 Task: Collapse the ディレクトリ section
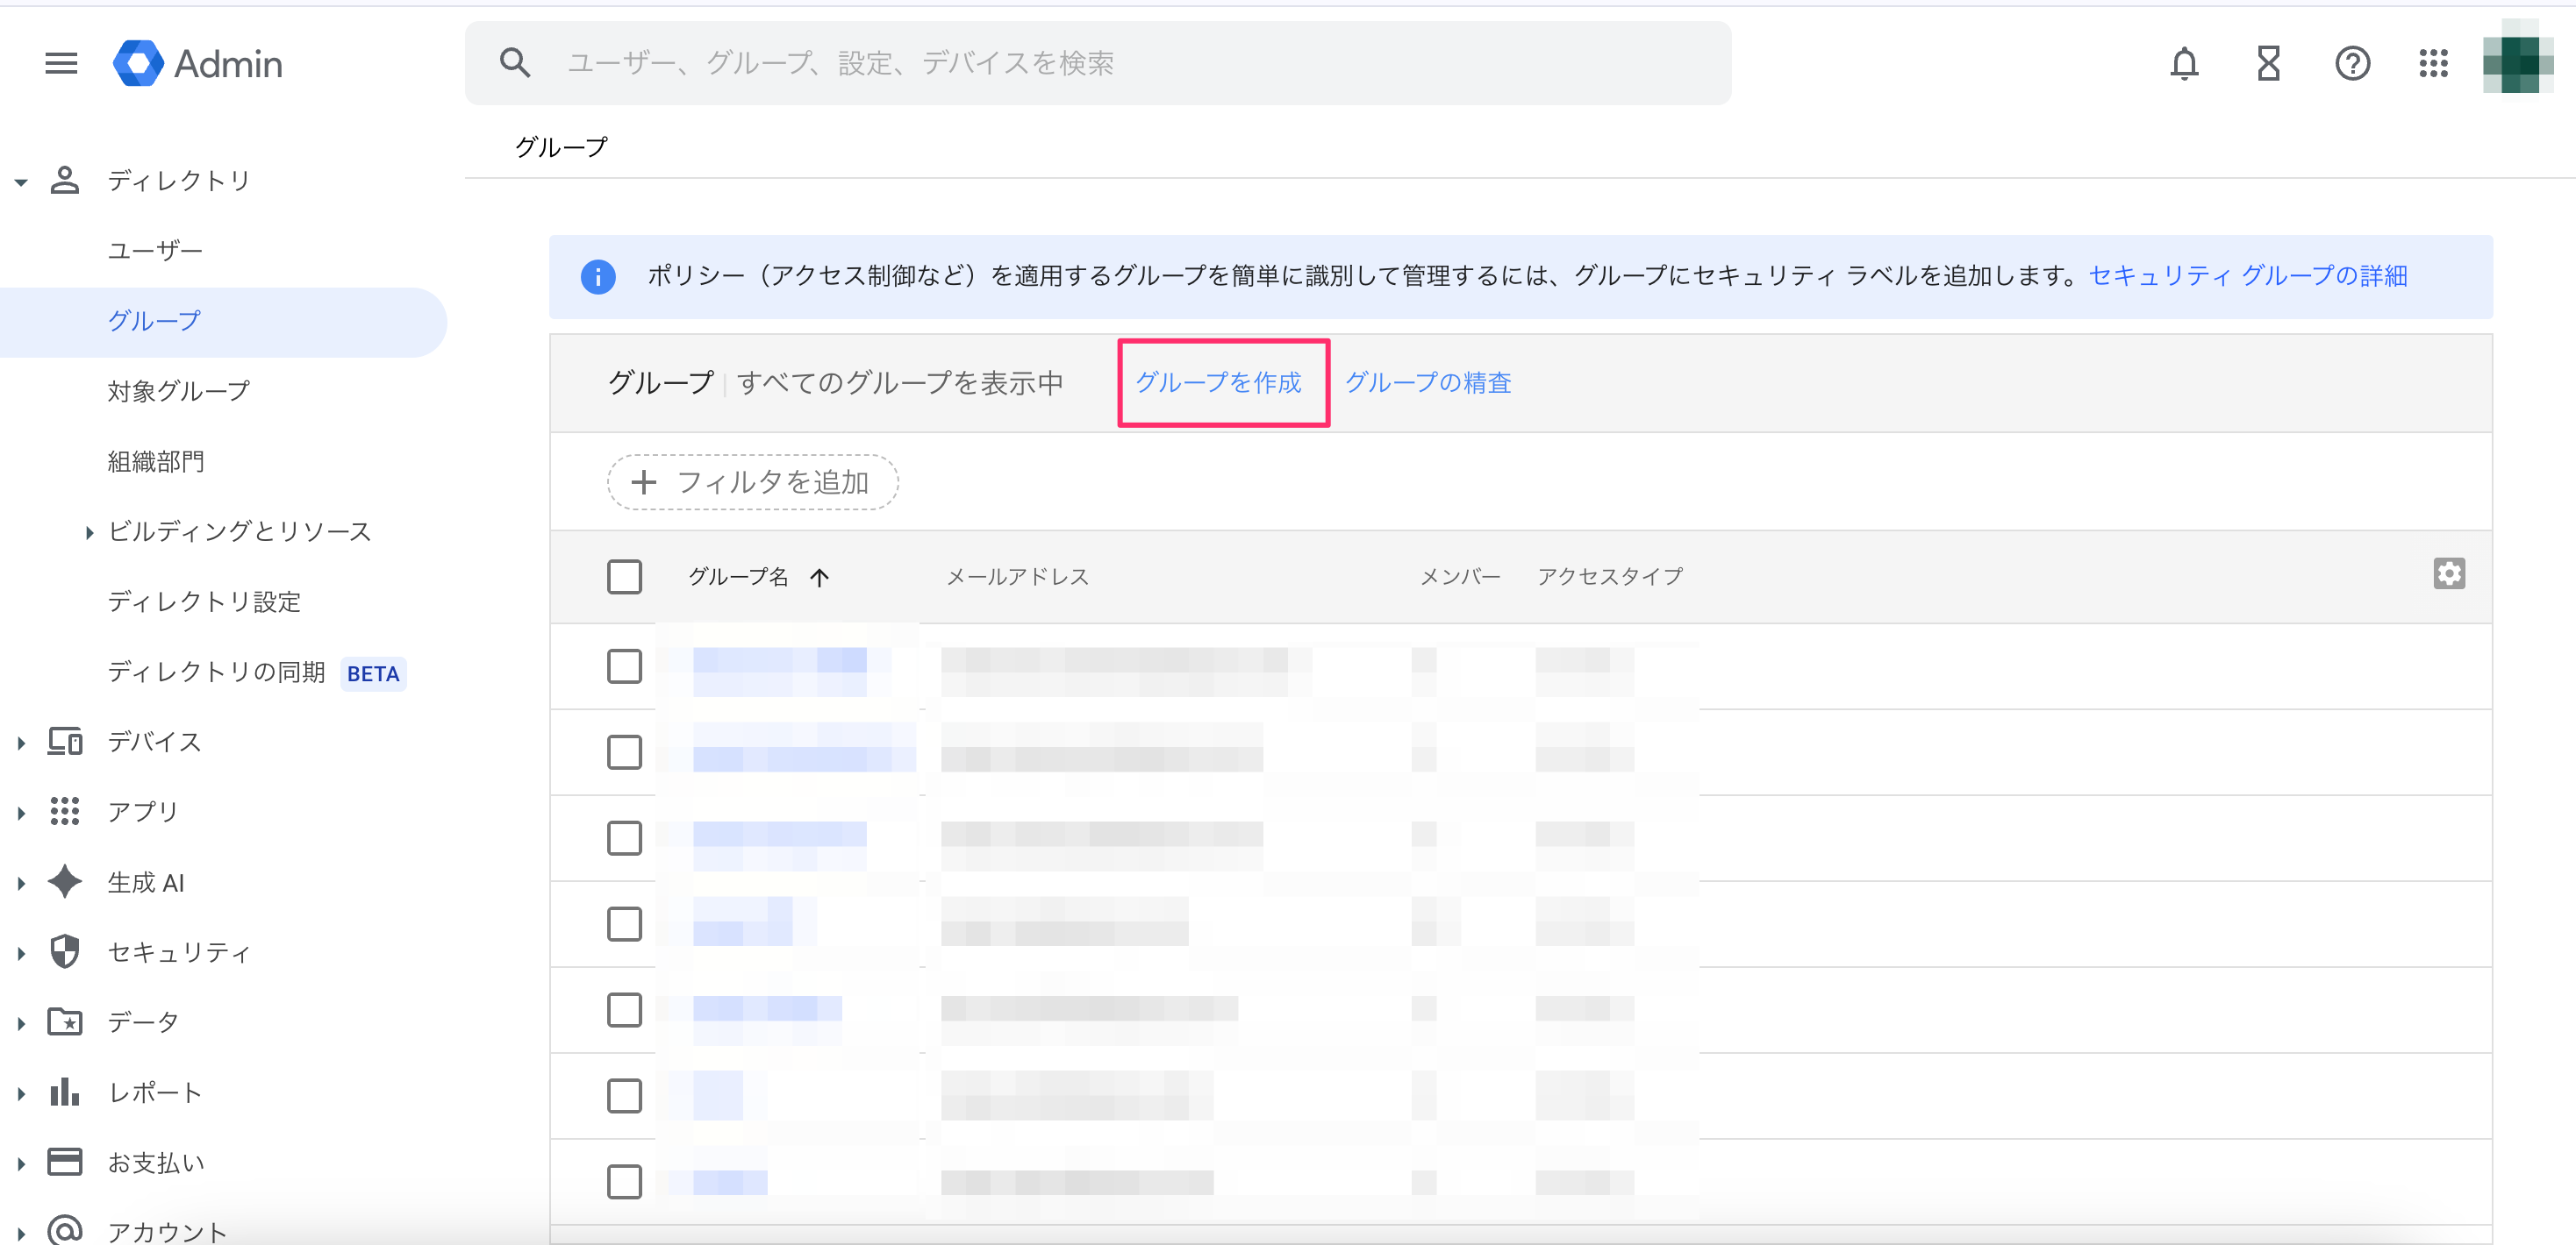(x=21, y=181)
